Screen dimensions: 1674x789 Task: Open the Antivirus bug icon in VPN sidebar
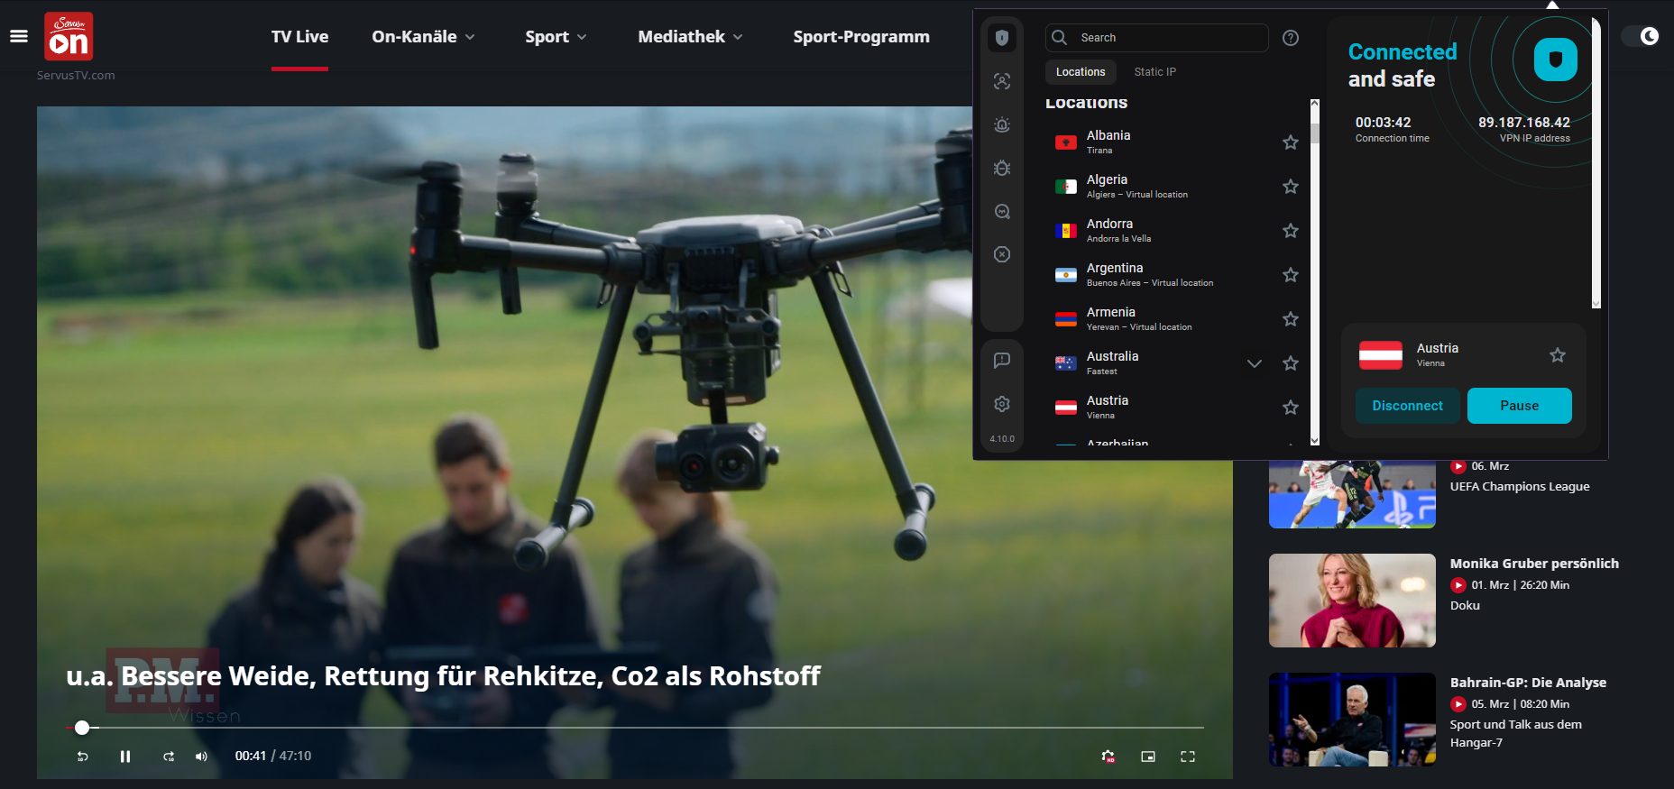coord(1002,168)
